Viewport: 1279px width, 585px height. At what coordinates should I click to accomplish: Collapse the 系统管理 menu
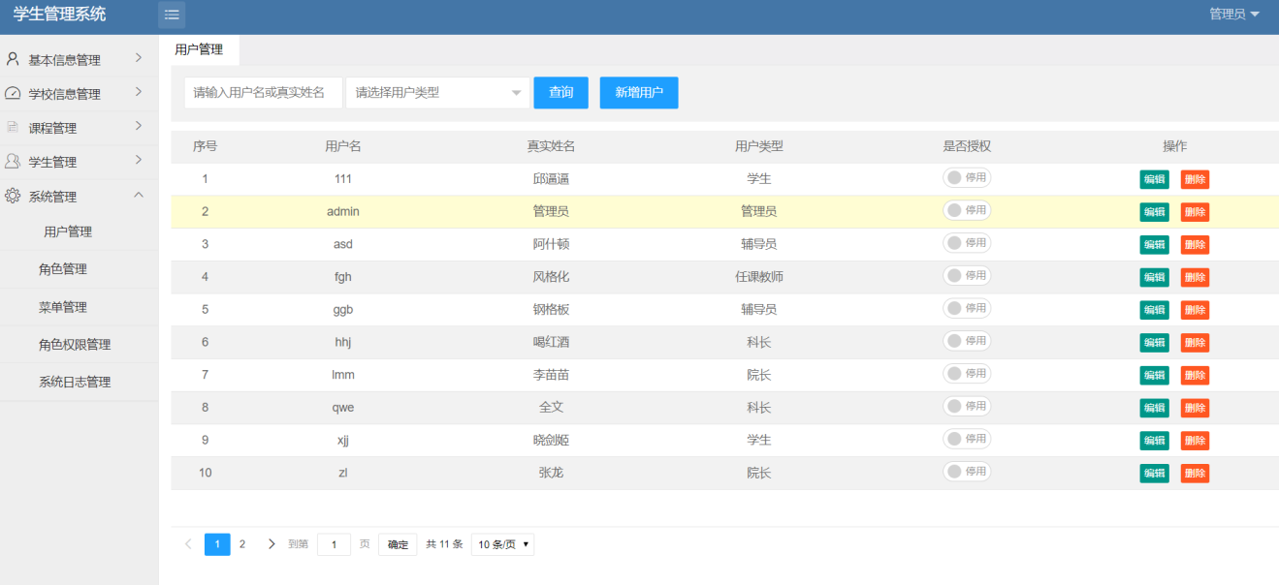click(80, 196)
